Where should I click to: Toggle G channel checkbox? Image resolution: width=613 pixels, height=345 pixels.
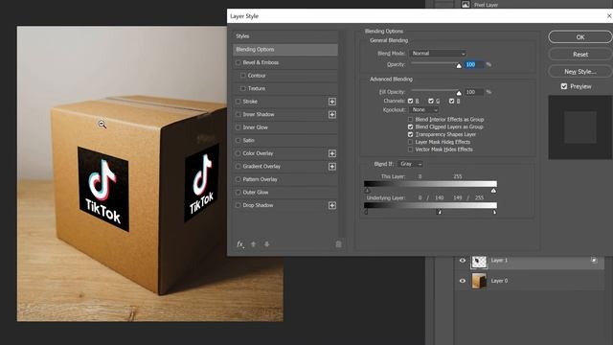point(431,101)
